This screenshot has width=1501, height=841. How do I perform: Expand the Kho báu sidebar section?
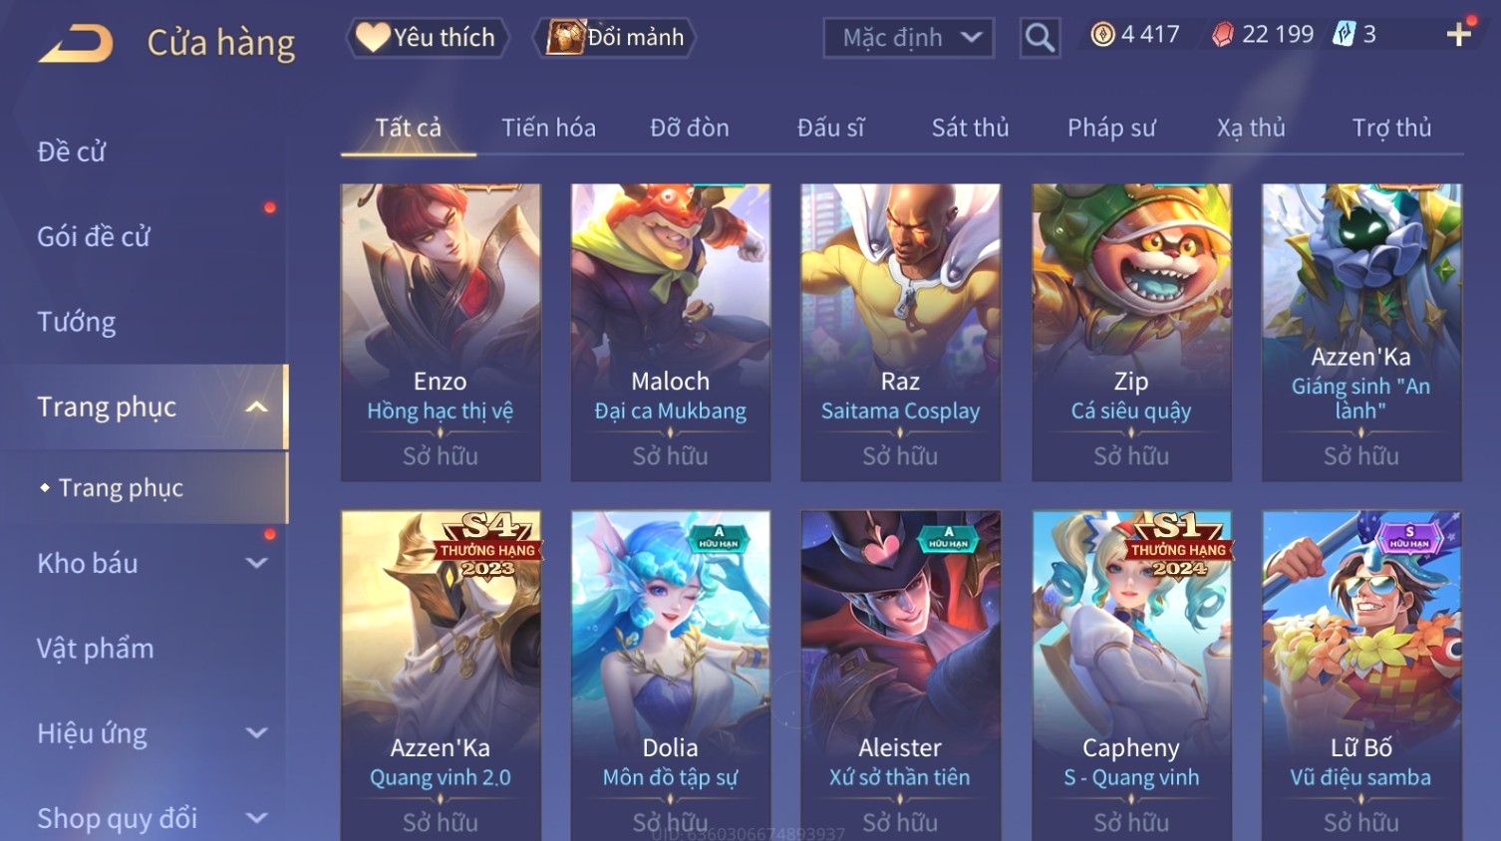coord(256,563)
